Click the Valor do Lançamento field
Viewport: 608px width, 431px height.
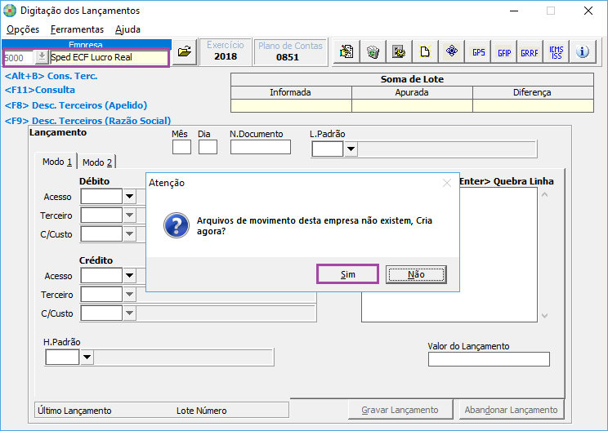489,359
